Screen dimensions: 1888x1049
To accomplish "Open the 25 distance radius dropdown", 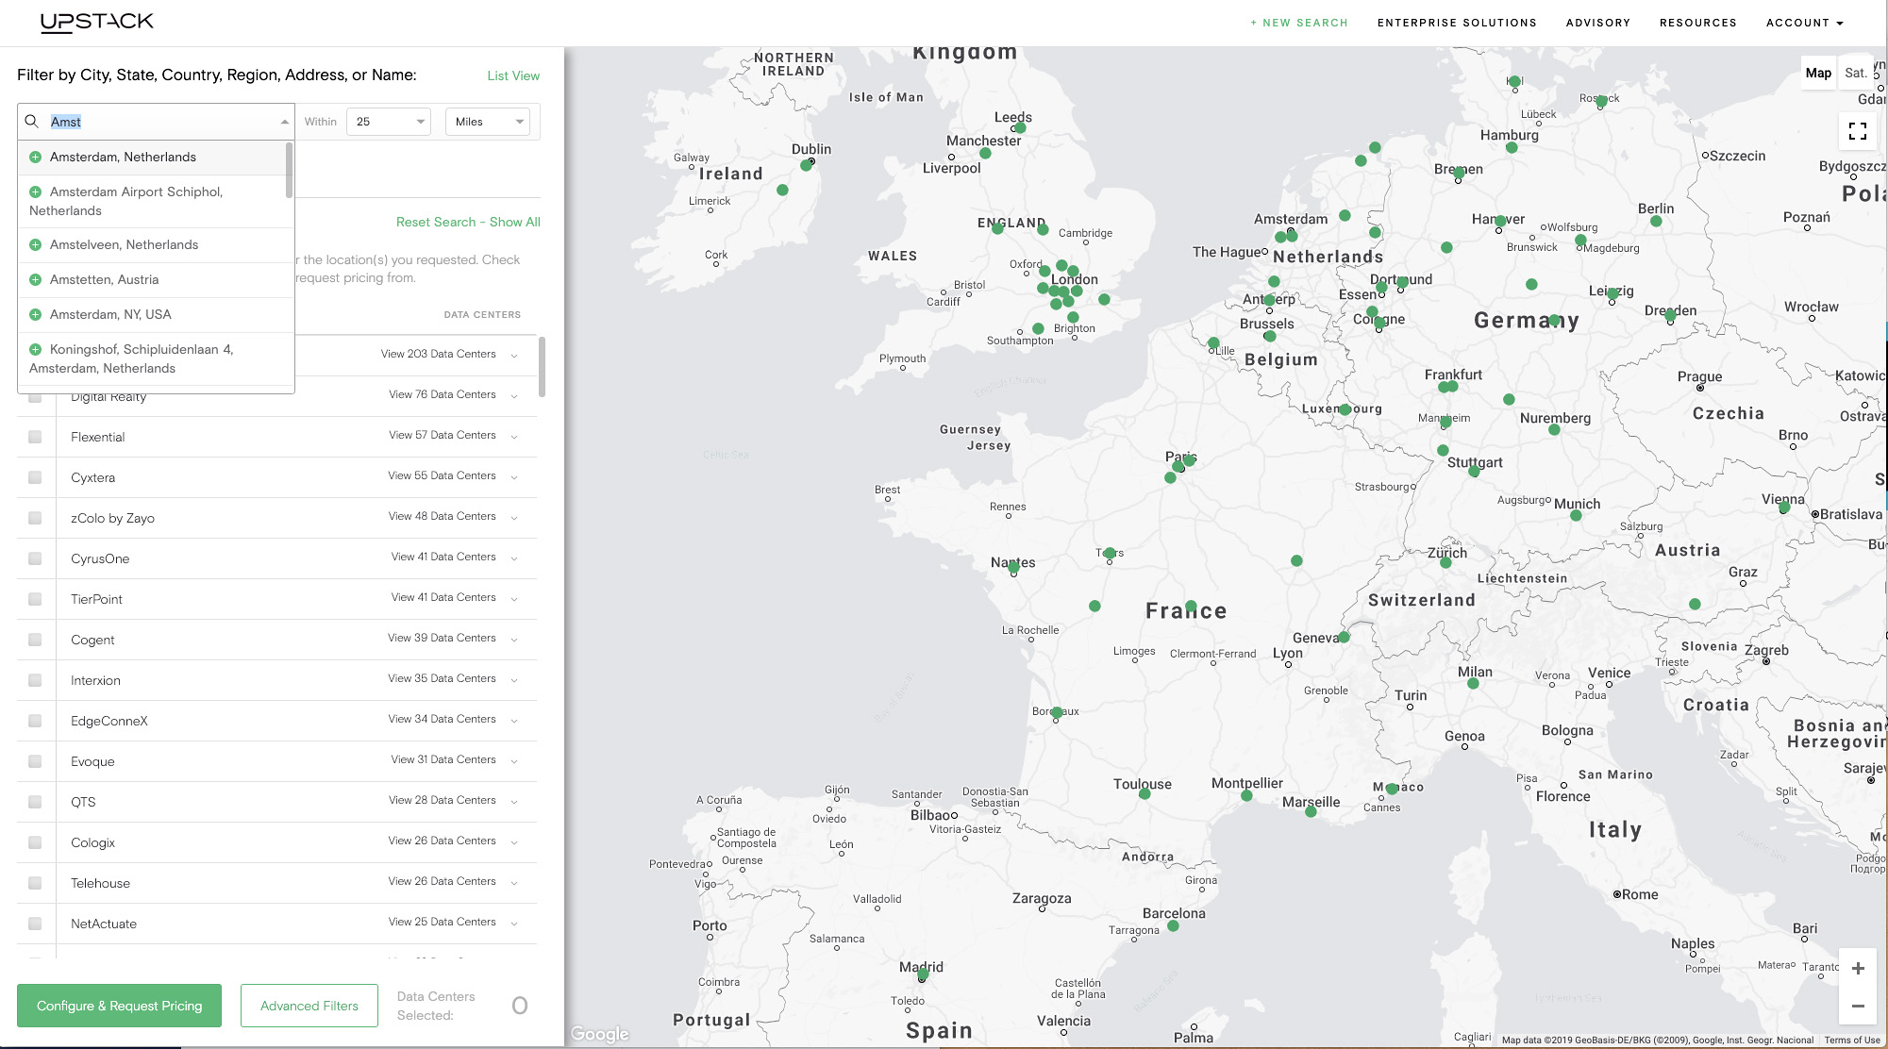I will [x=389, y=122].
